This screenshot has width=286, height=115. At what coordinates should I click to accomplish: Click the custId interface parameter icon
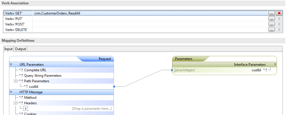pos(265,70)
